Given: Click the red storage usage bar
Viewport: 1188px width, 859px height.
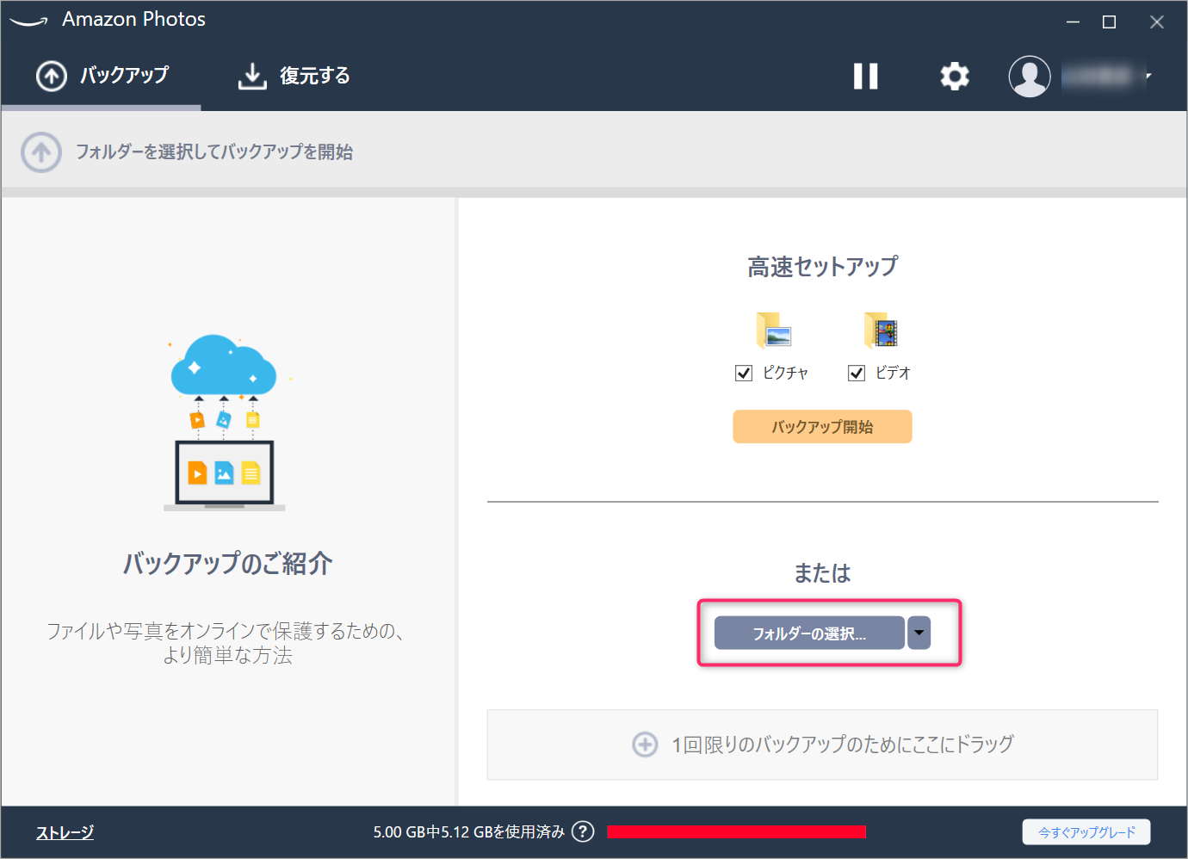Looking at the screenshot, I should click(736, 831).
